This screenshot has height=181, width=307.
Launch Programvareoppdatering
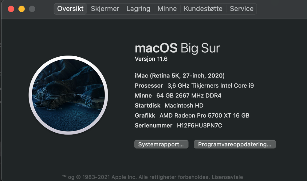coord(234,144)
